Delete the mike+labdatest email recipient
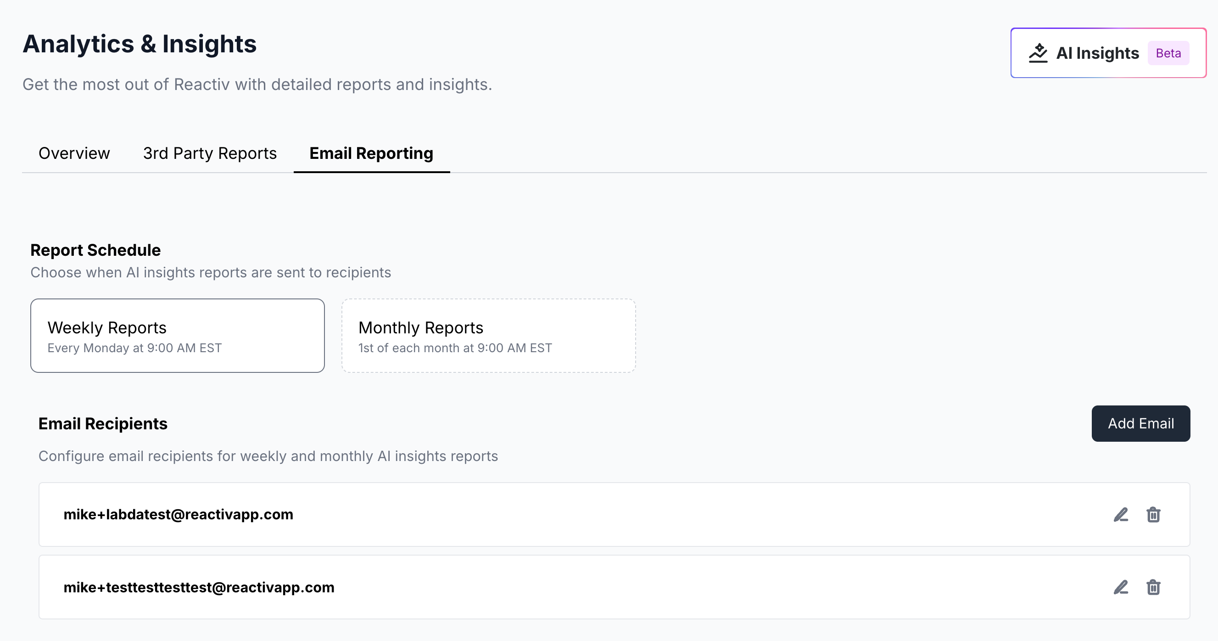 pyautogui.click(x=1153, y=514)
